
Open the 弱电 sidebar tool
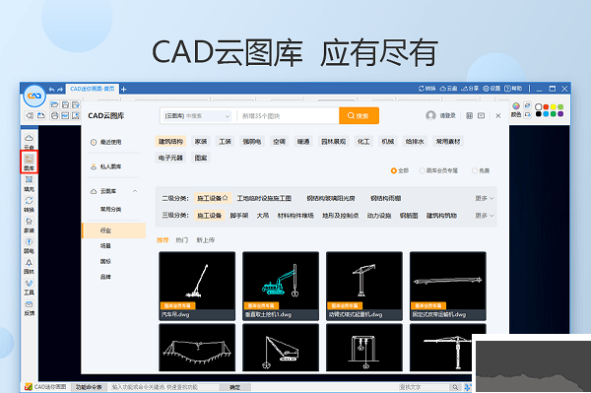(x=29, y=245)
